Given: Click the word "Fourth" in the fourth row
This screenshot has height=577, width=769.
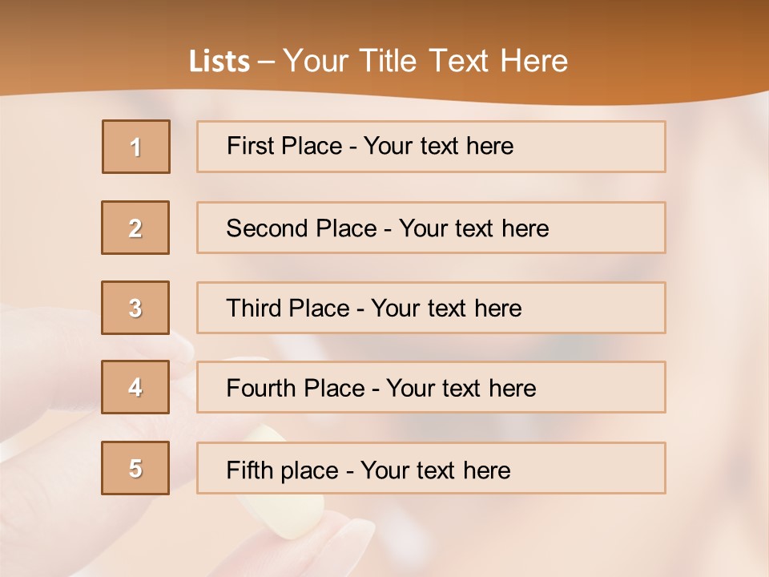Looking at the screenshot, I should [x=260, y=388].
